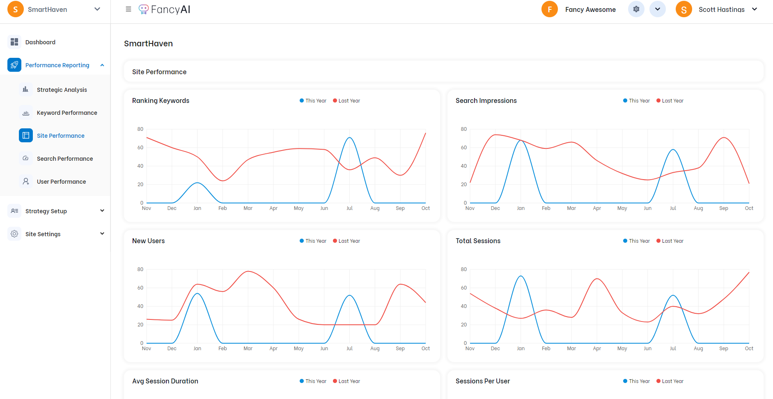The image size is (773, 399).
Task: Open the Site Performance menu item
Action: [60, 136]
